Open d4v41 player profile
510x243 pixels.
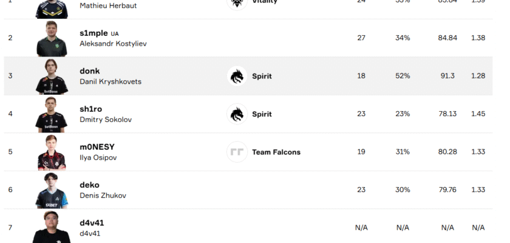coord(92,223)
